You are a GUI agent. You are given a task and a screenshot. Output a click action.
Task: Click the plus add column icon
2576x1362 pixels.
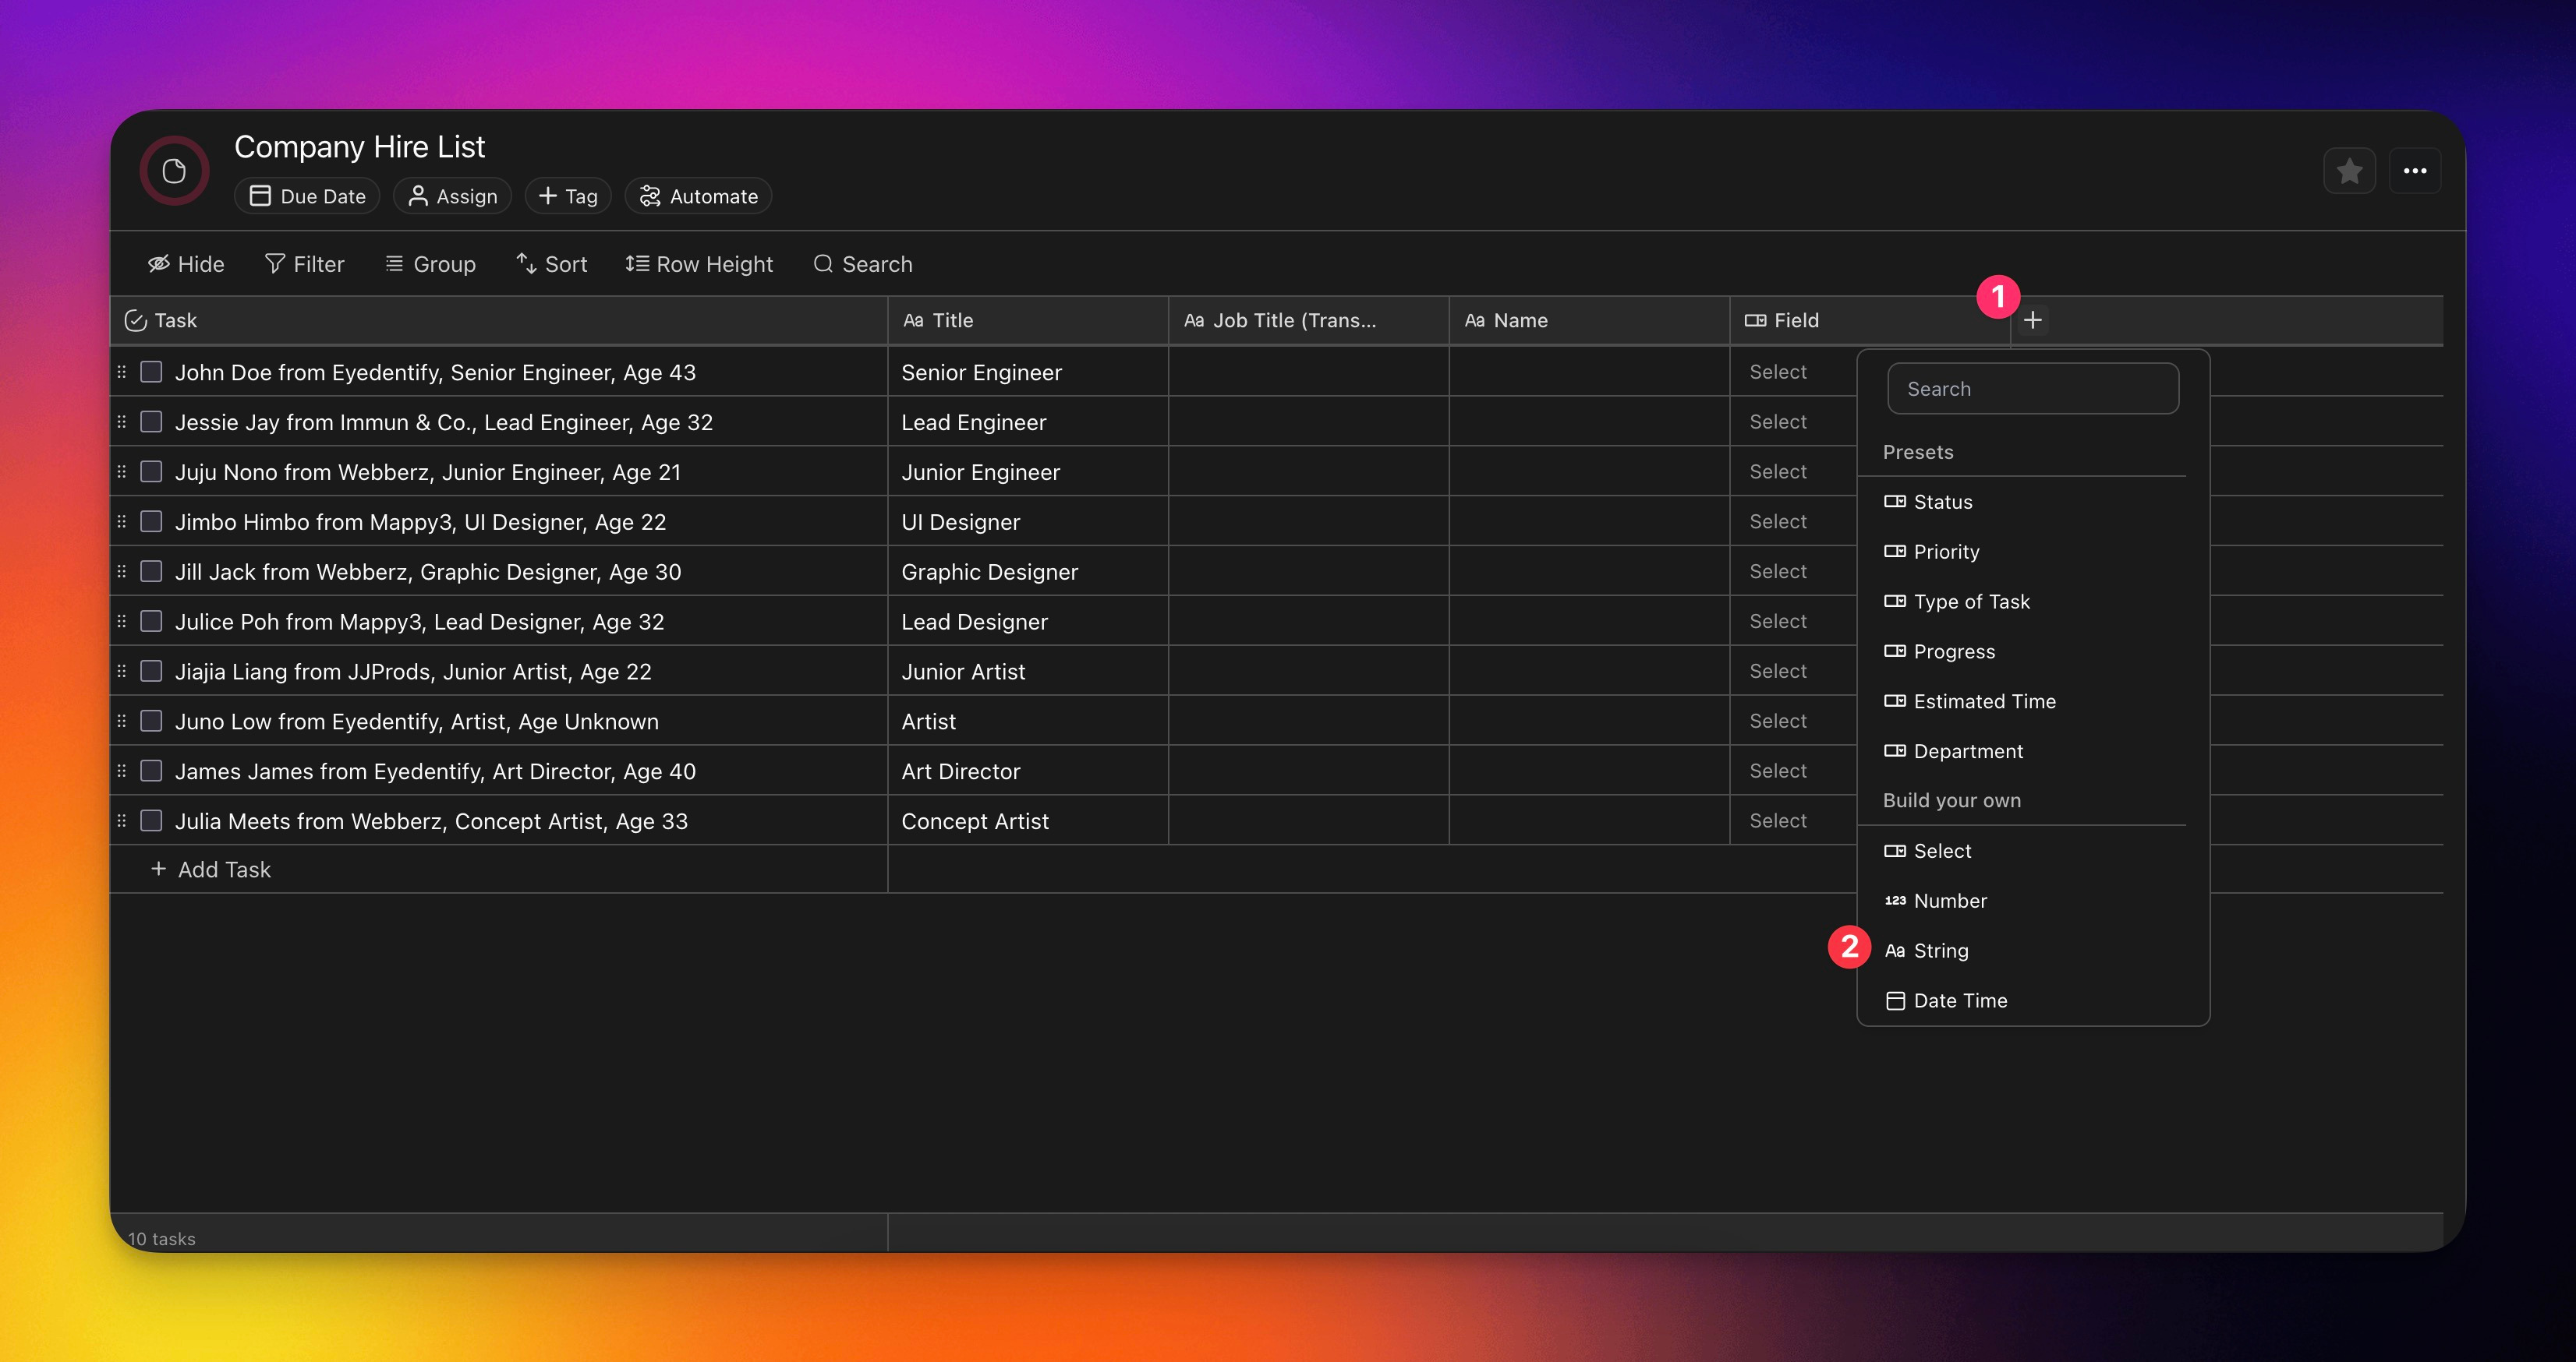(2032, 321)
